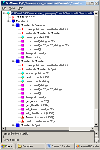Select 'Ammo : instance int32()' property
The width and height of the screenshot is (100, 150).
(x=40, y=117)
